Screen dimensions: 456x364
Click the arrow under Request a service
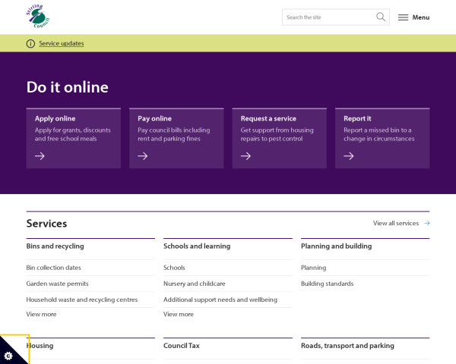pyautogui.click(x=245, y=156)
